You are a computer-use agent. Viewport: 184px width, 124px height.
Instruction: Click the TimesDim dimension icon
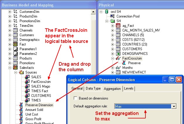click(x=15, y=26)
